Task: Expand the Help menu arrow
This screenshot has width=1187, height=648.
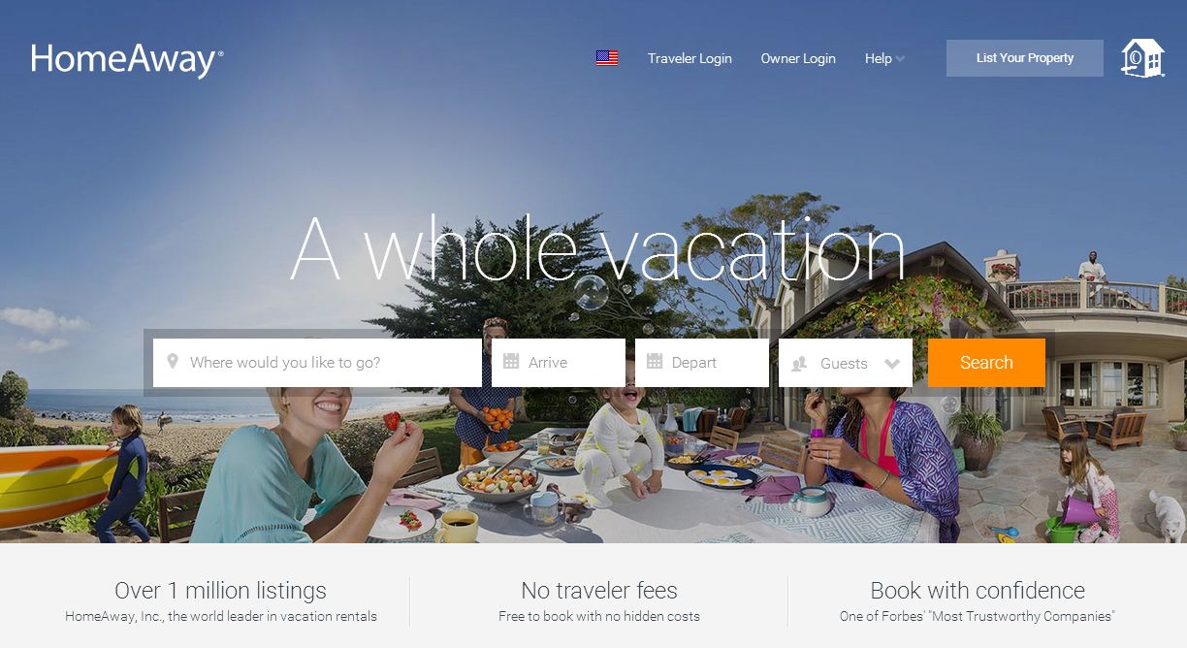Action: pyautogui.click(x=900, y=59)
